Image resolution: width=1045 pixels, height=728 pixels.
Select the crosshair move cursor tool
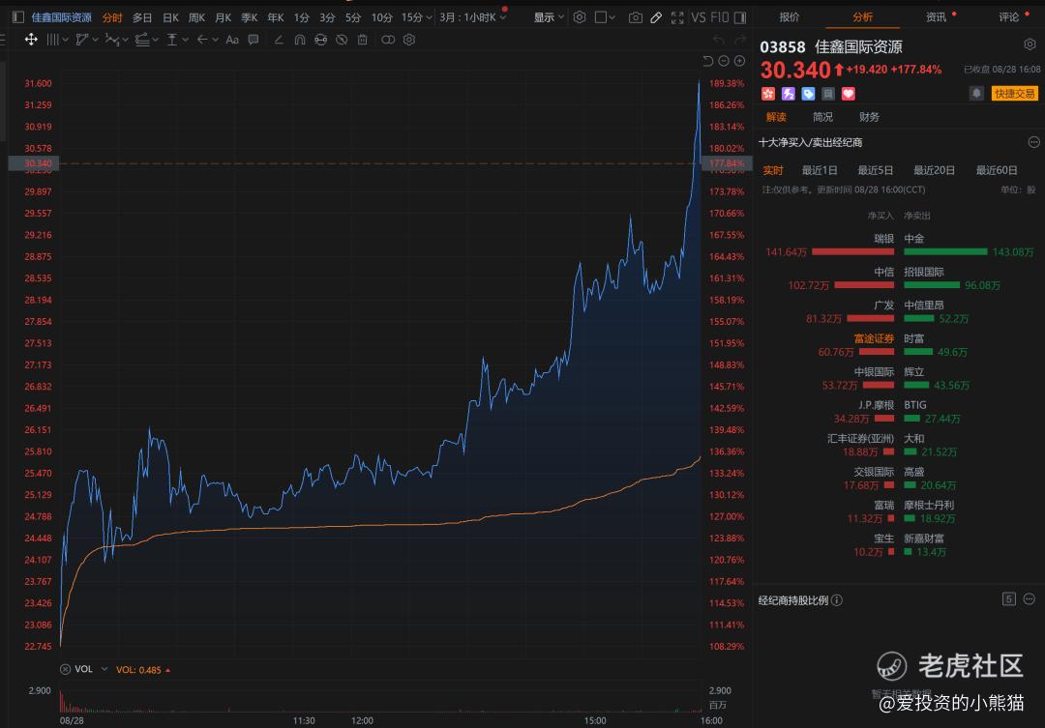pyautogui.click(x=31, y=40)
